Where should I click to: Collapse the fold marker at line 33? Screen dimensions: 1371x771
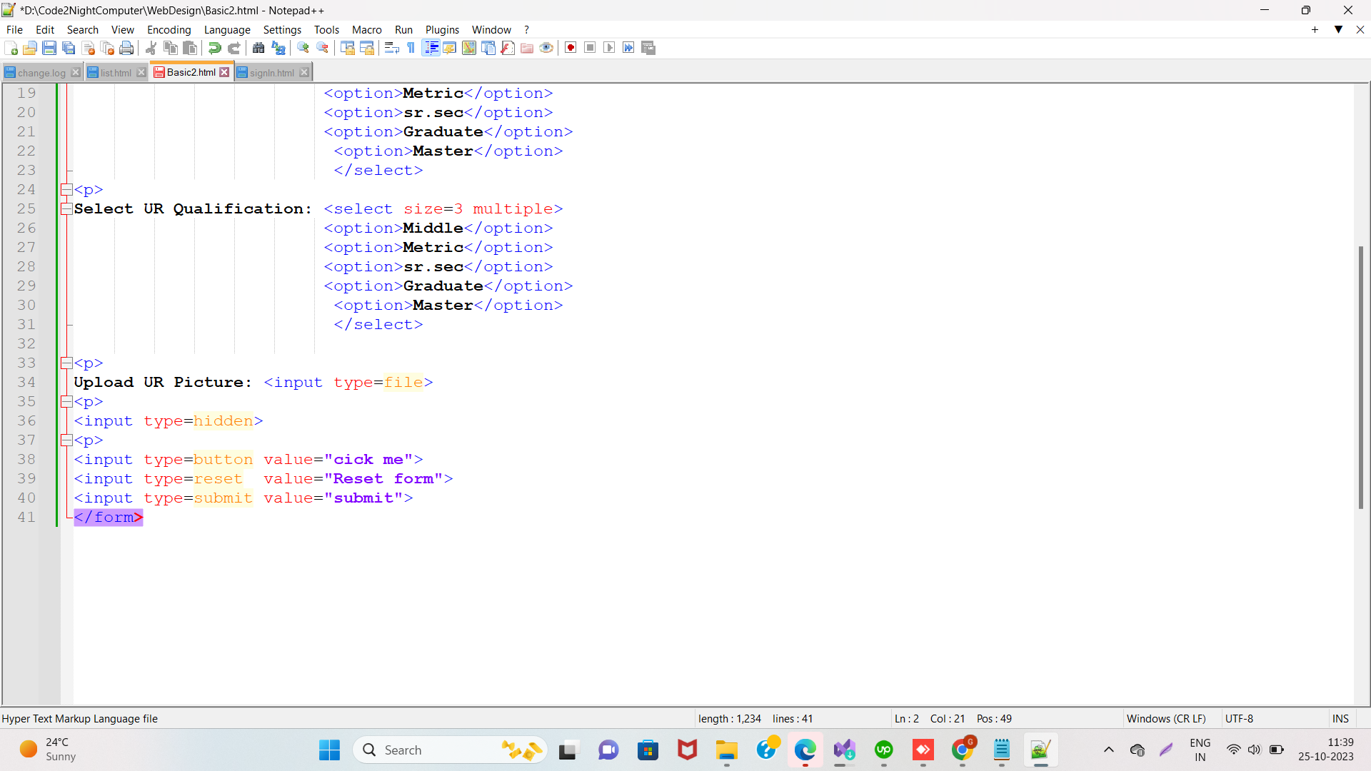[66, 363]
